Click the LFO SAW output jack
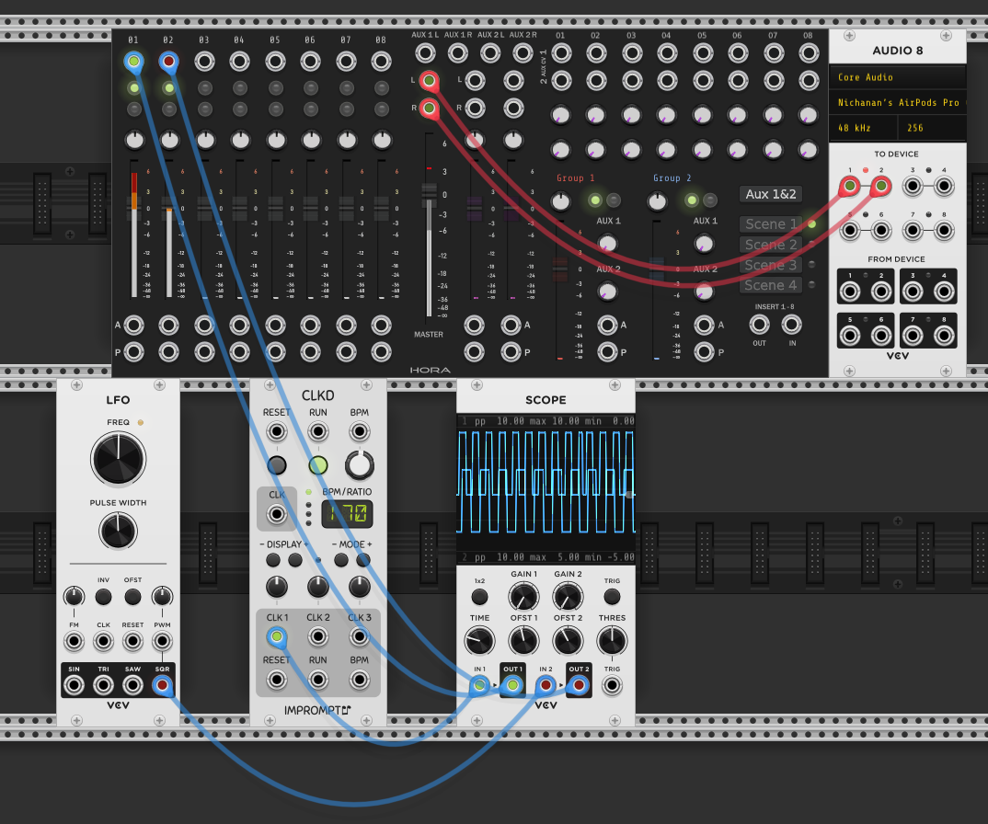 click(x=132, y=685)
